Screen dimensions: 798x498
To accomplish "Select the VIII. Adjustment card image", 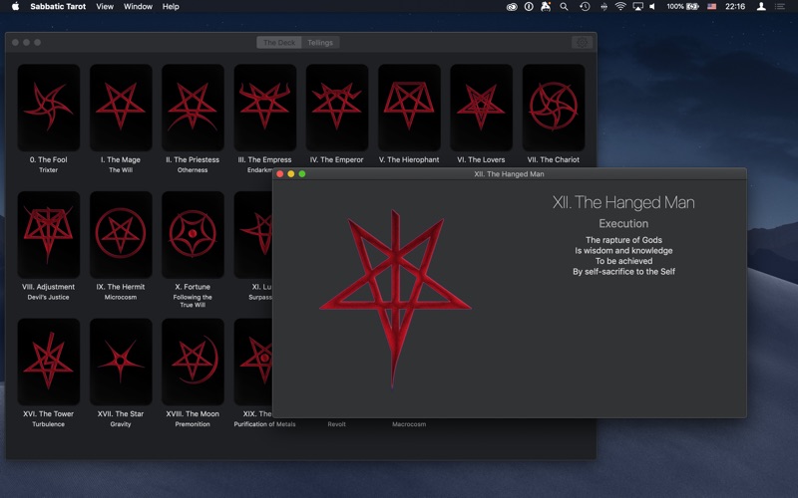I will (49, 234).
